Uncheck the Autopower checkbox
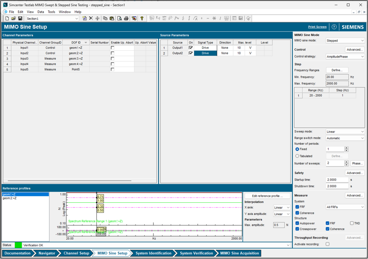368x259 pixels. [x=297, y=223]
